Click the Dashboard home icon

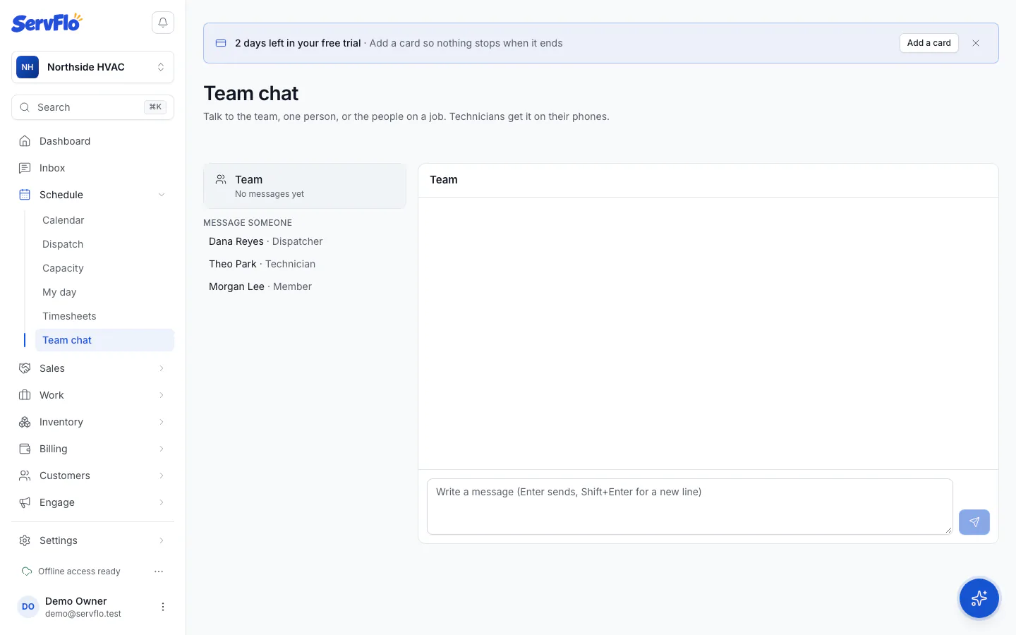coord(25,141)
